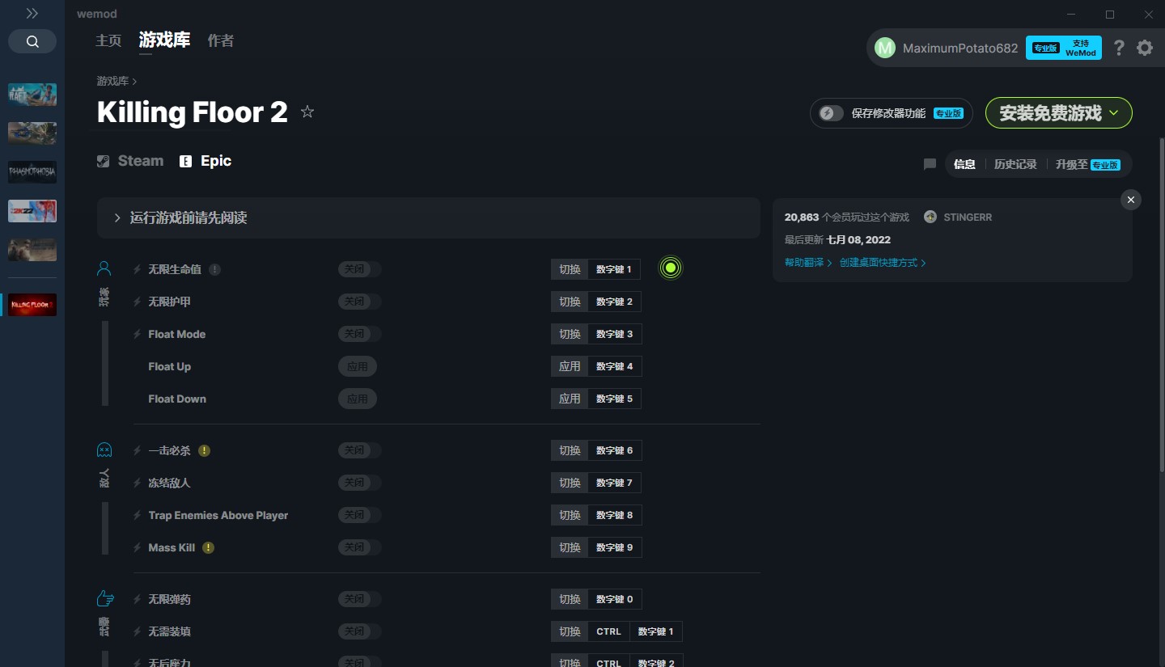Toggle 无限护甲 cheat switch
Viewport: 1165px width, 667px height.
tap(360, 302)
